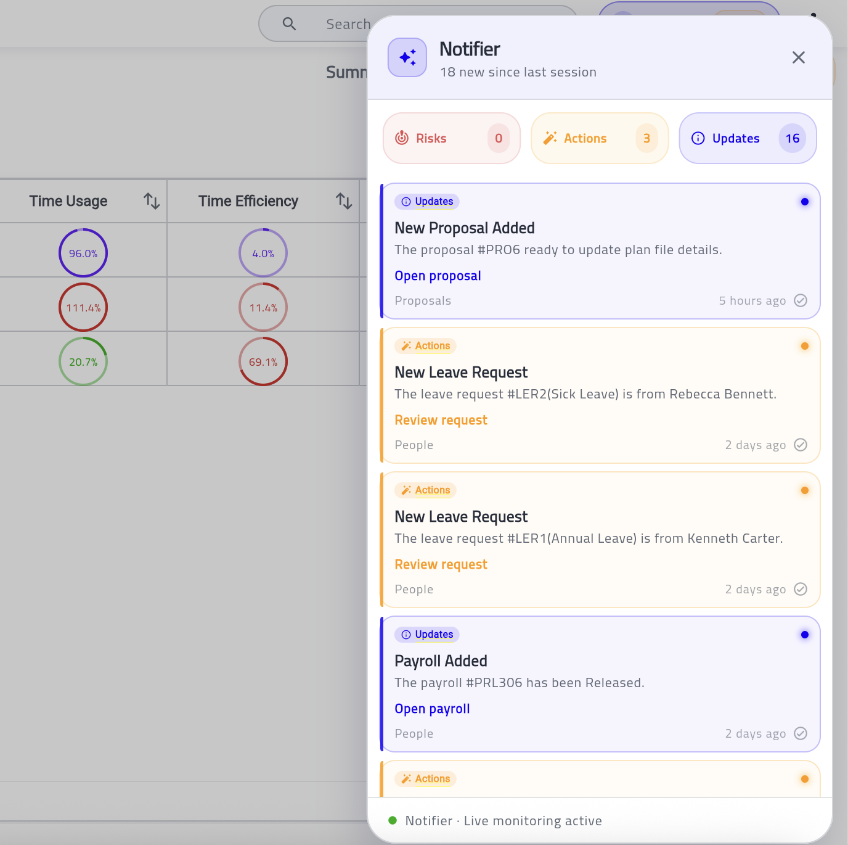Screen dimensions: 848x845
Task: Switch to the Updates filter tab
Action: pyautogui.click(x=747, y=138)
